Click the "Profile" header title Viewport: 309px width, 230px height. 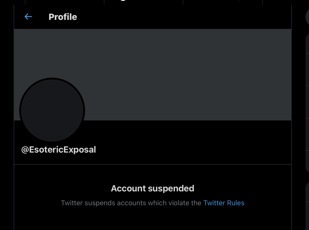click(63, 17)
